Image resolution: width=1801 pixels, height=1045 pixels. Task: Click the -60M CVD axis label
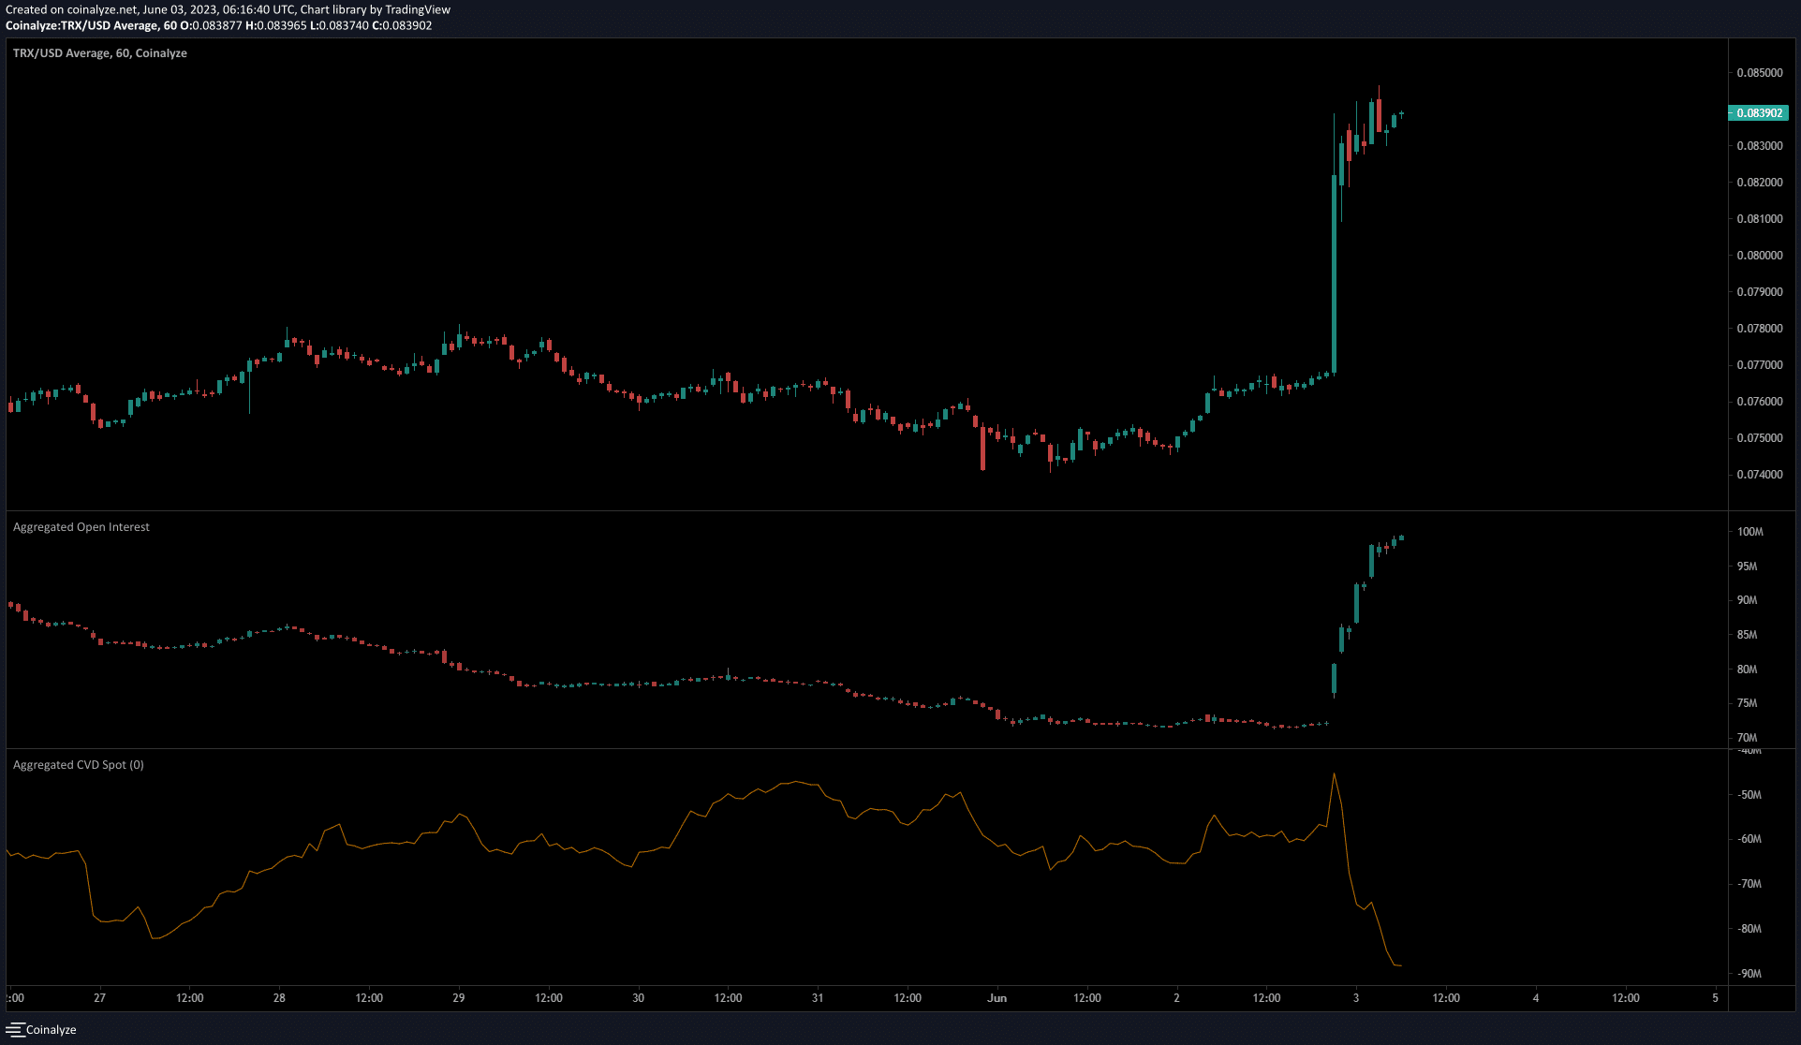pos(1748,839)
